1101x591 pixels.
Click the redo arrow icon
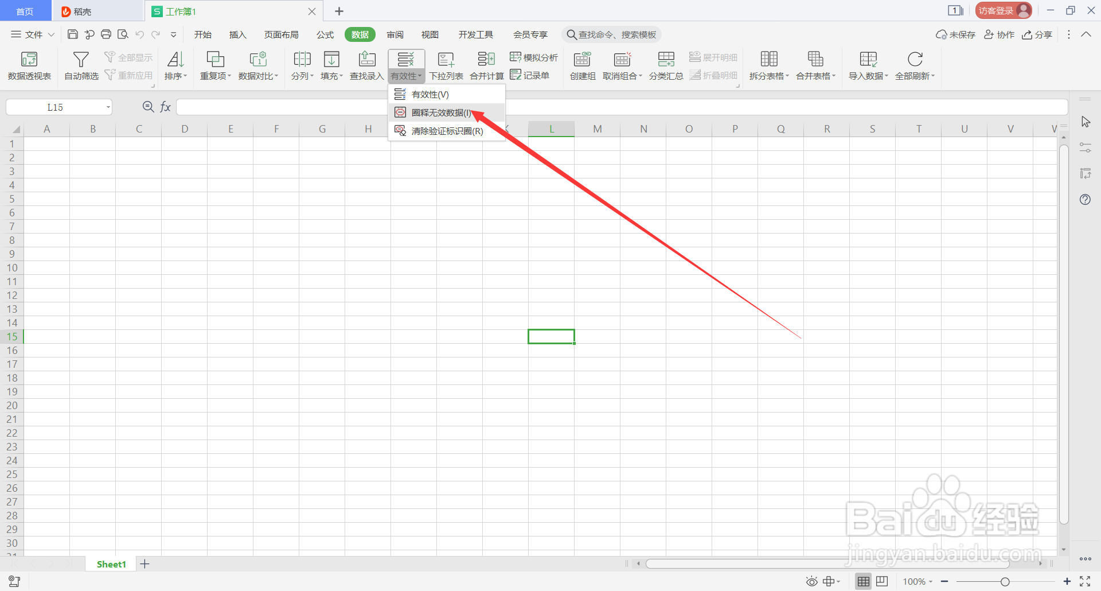tap(156, 34)
